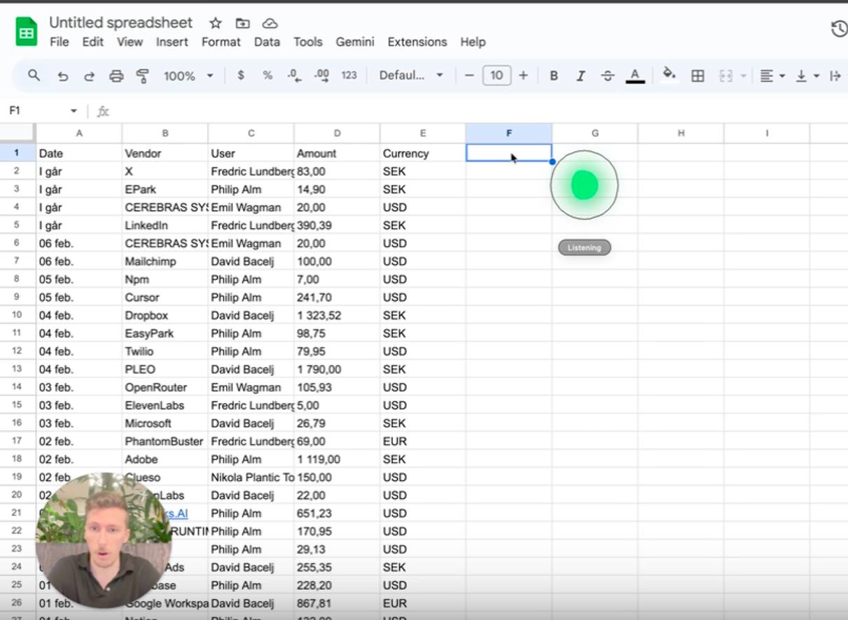
Task: Select row 10 header
Action: 18,316
